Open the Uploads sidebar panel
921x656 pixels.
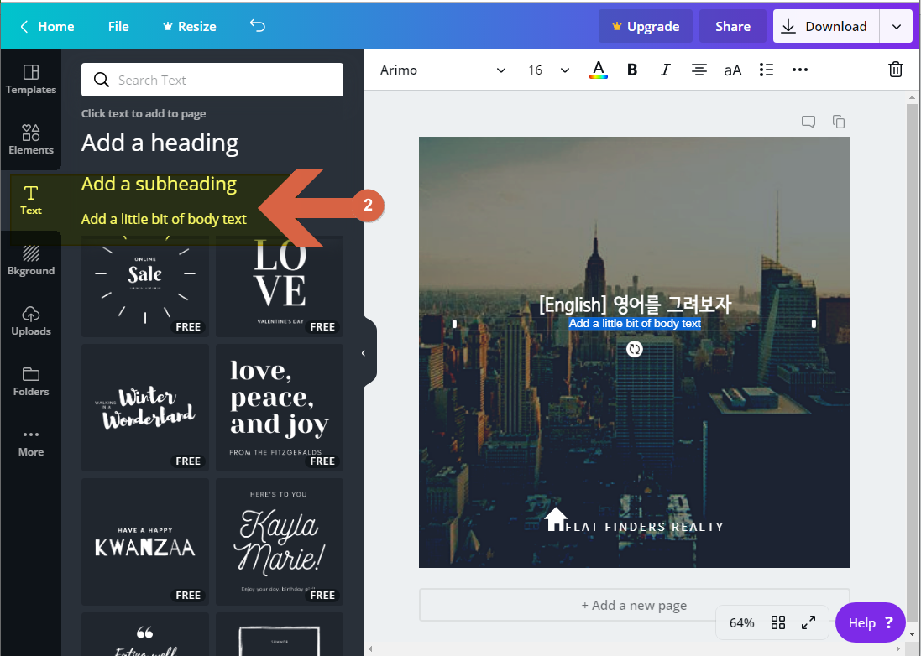click(30, 321)
